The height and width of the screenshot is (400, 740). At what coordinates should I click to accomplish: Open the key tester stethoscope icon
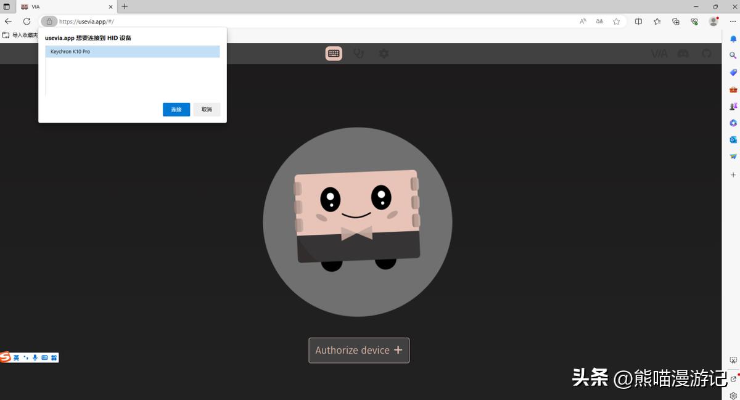point(358,54)
